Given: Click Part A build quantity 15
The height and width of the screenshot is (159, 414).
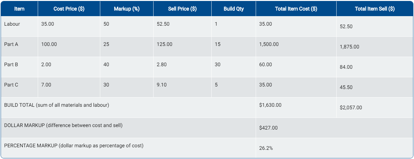Looking at the screenshot, I should tap(218, 44).
